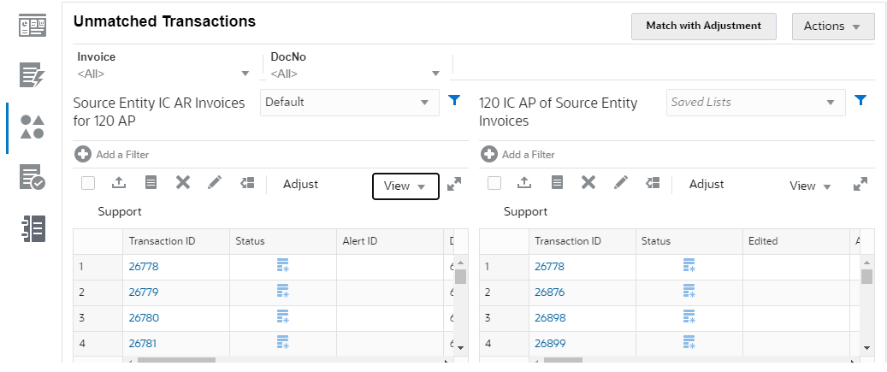Screen dimensions: 887x372
Task: Click the plus icon beside left Add a Filter
Action: (x=83, y=155)
